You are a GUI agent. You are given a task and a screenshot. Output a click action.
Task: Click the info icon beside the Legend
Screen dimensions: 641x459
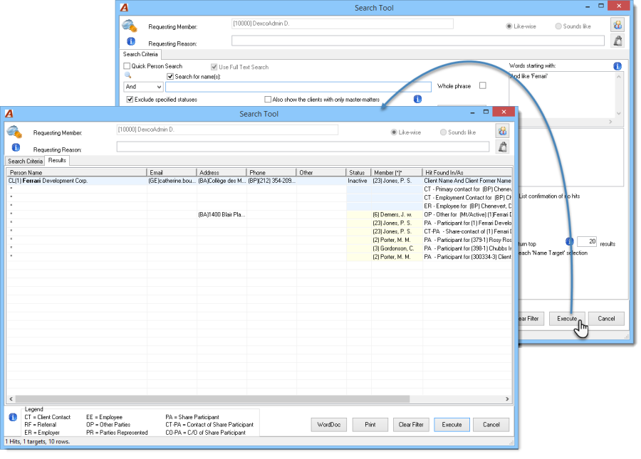(x=13, y=417)
